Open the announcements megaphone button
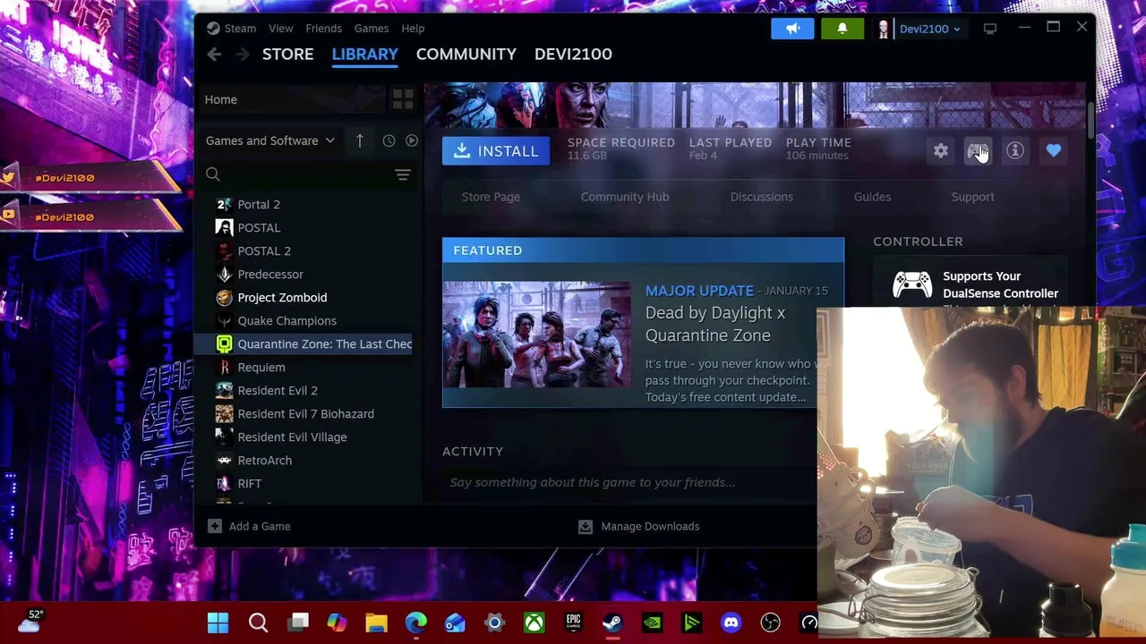The height and width of the screenshot is (644, 1146). pyautogui.click(x=792, y=29)
